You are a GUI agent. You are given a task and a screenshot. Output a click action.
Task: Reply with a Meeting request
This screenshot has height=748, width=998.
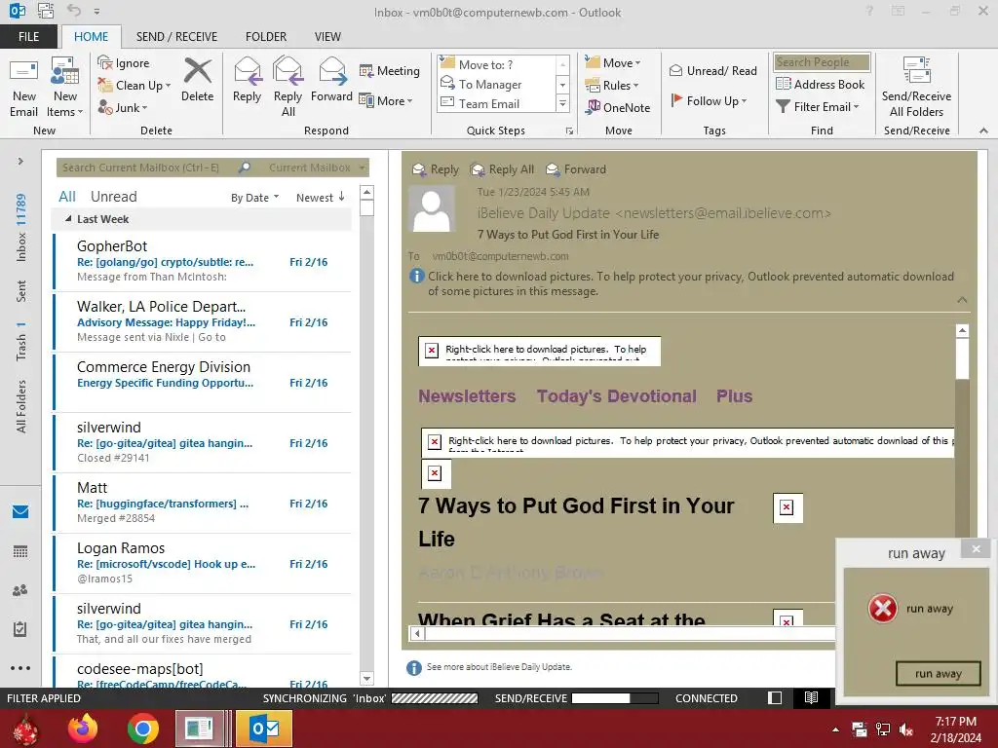(389, 70)
